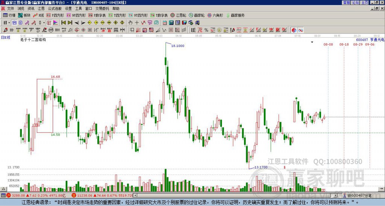Click the 600487 亨通光电 stock label
The image size is (385, 206).
pos(370,39)
